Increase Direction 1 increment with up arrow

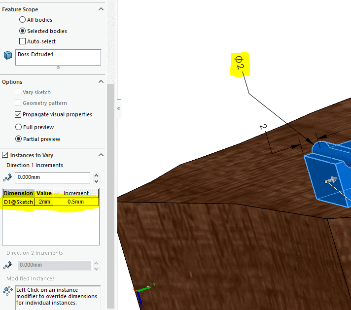click(96, 175)
